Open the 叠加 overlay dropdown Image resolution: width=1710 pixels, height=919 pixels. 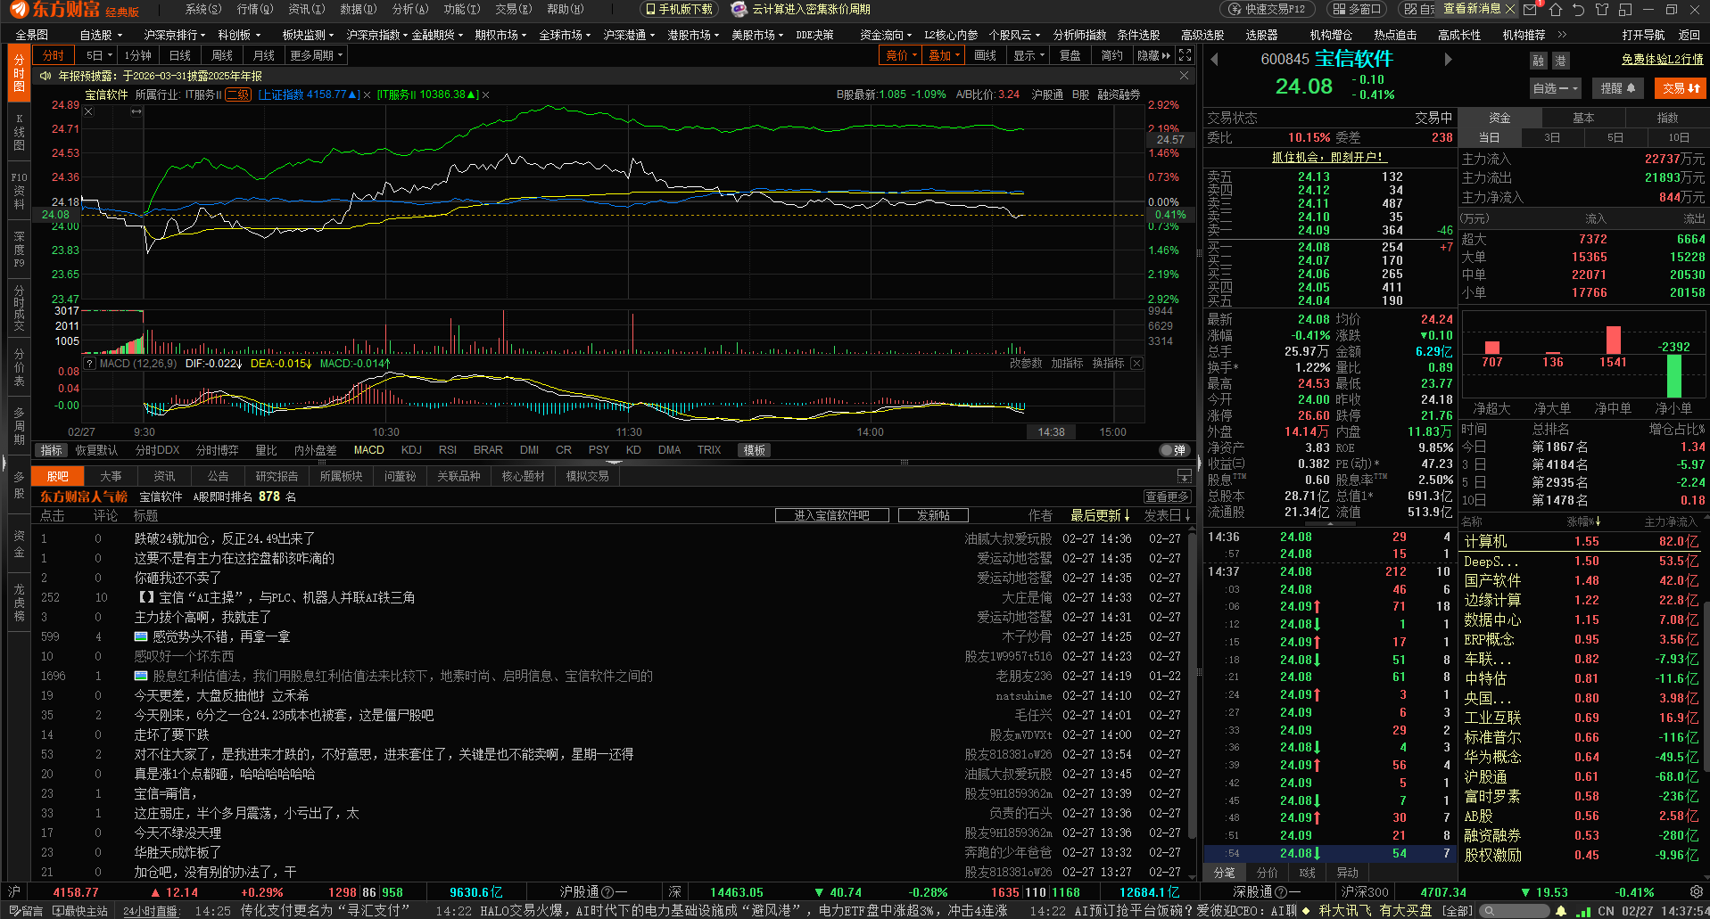click(944, 55)
